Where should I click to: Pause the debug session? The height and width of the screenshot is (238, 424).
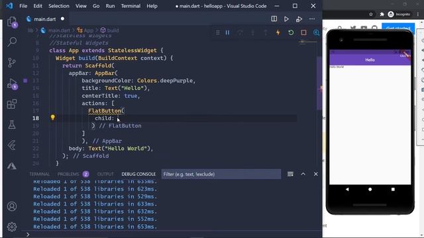click(x=227, y=32)
